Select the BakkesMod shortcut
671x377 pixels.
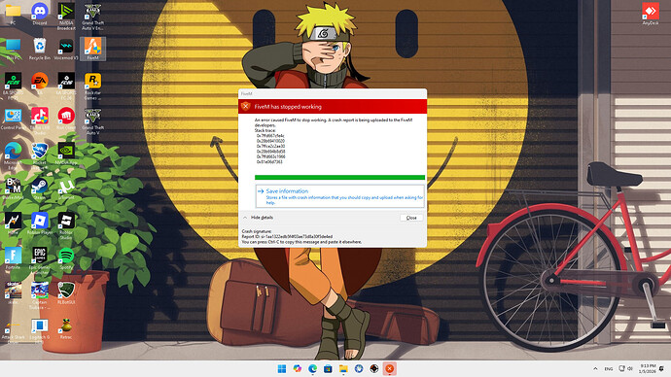point(13,188)
